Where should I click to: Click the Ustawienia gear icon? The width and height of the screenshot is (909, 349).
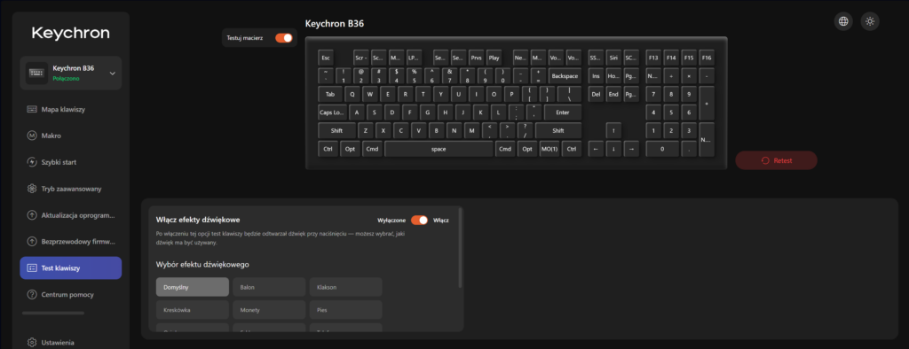point(32,343)
